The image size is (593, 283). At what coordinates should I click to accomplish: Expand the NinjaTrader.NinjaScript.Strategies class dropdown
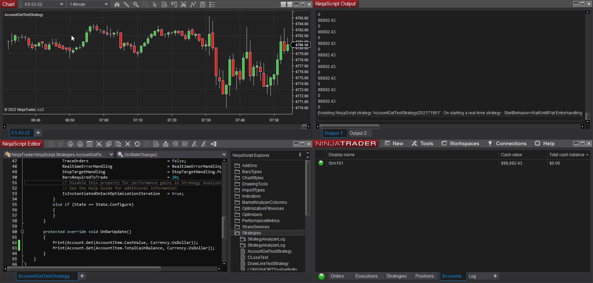click(59, 154)
